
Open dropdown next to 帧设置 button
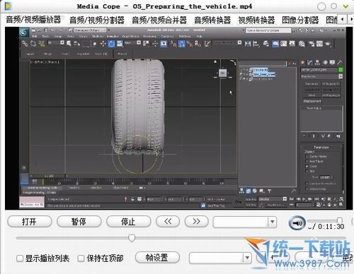[247, 258]
